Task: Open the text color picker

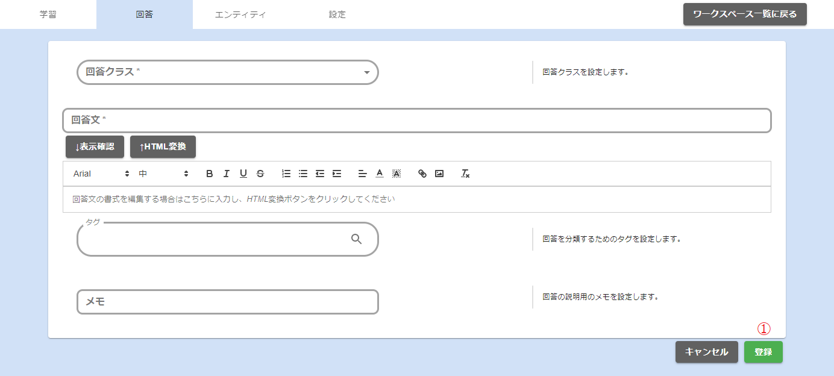Action: [379, 174]
